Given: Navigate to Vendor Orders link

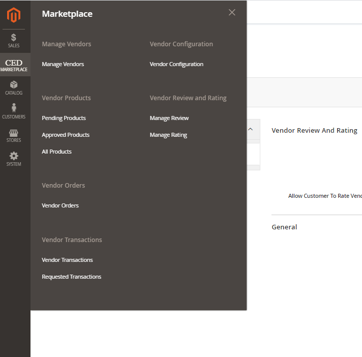Looking at the screenshot, I should 60,206.
